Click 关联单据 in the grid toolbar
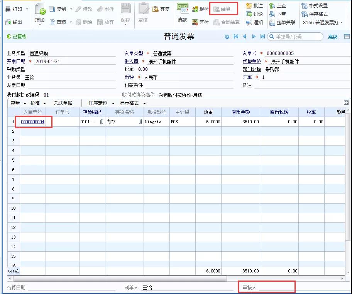Image resolution: width=352 pixels, height=294 pixels. 63,103
